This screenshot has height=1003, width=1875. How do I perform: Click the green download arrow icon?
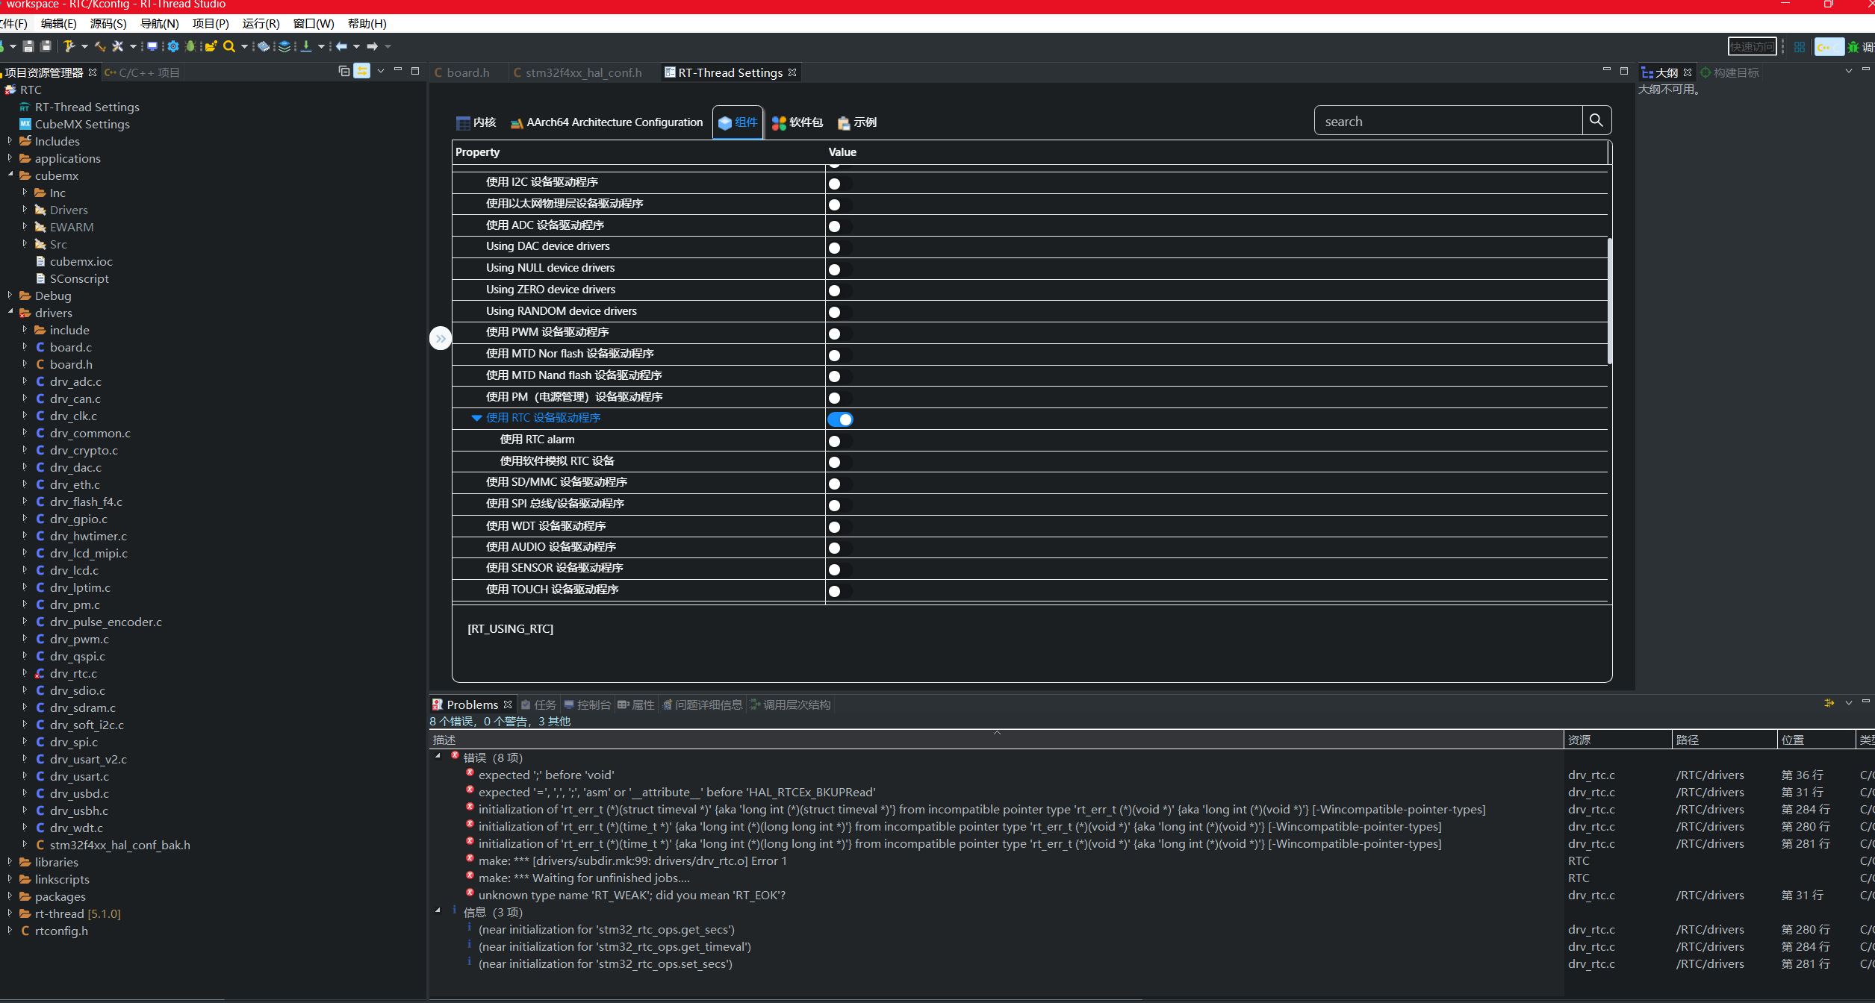click(x=306, y=46)
